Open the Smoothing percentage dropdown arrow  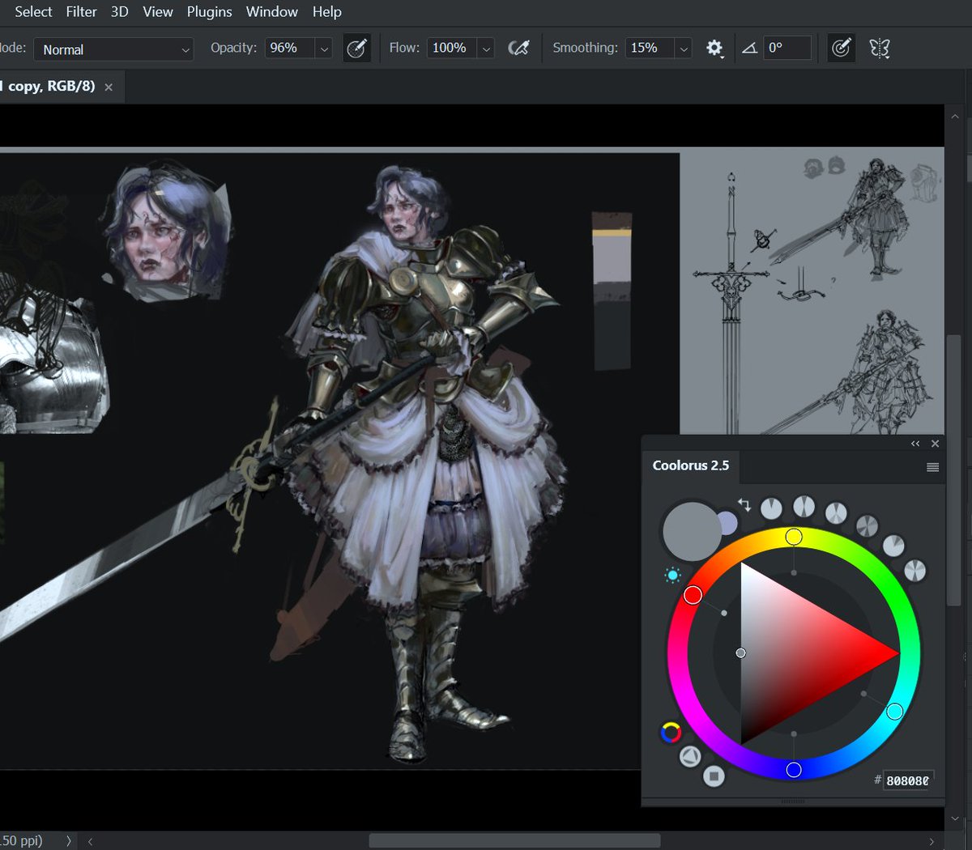coord(683,48)
